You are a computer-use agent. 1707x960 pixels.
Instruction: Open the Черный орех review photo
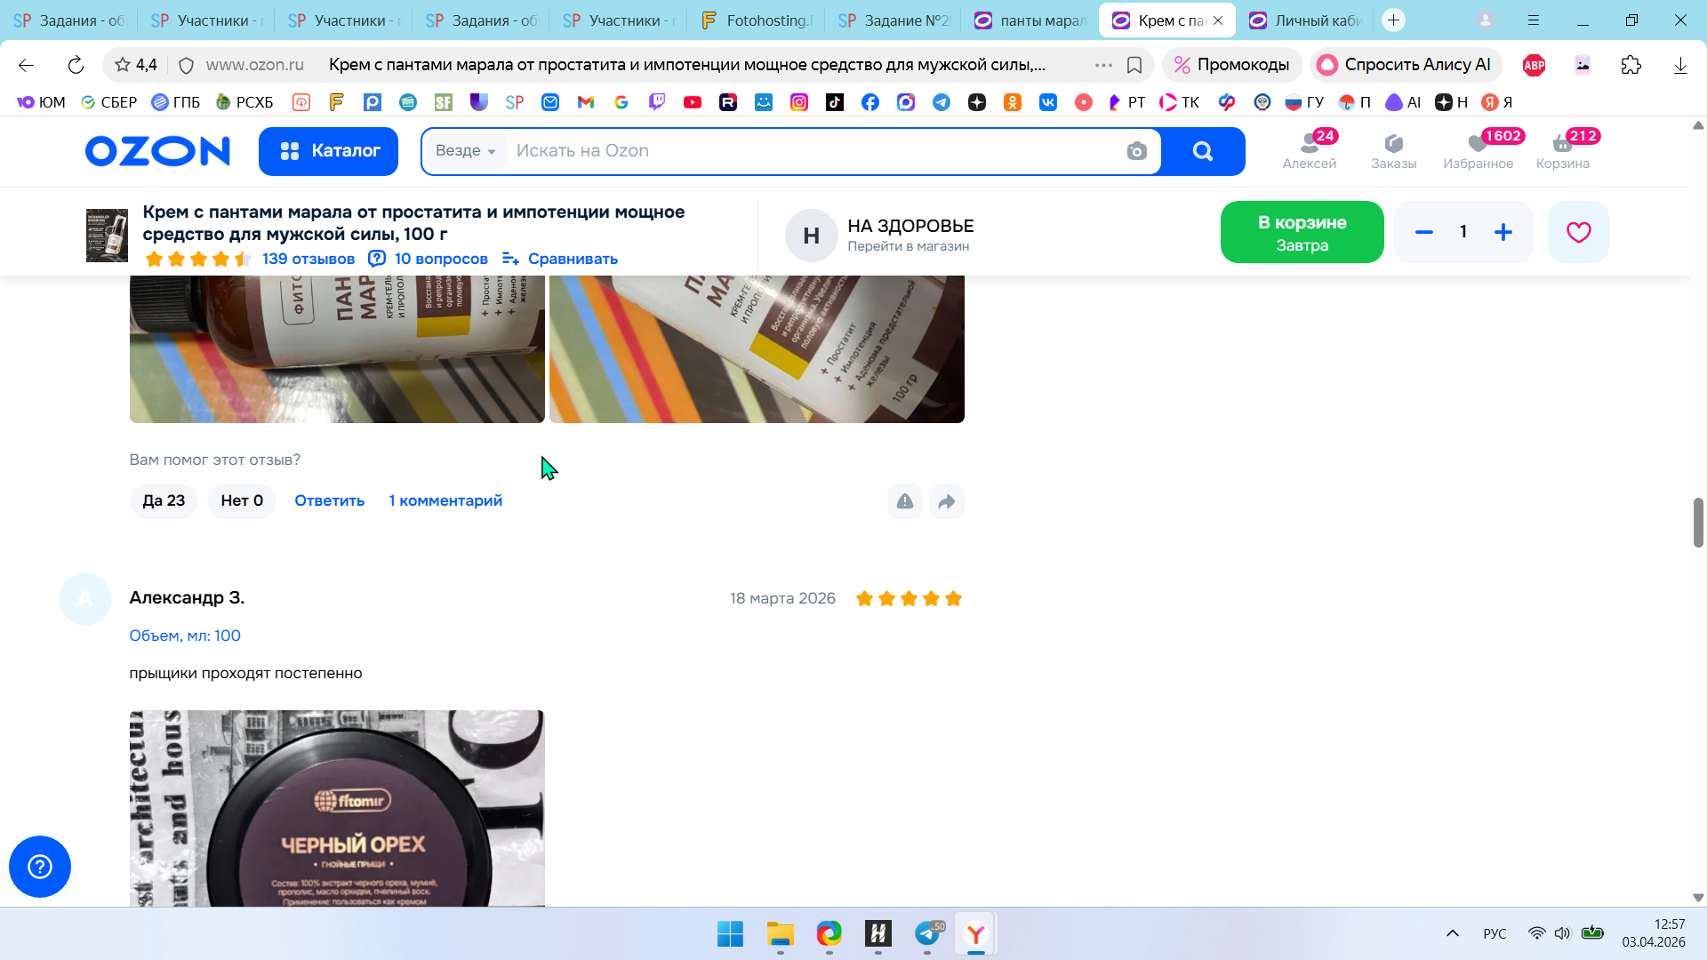pyautogui.click(x=337, y=807)
